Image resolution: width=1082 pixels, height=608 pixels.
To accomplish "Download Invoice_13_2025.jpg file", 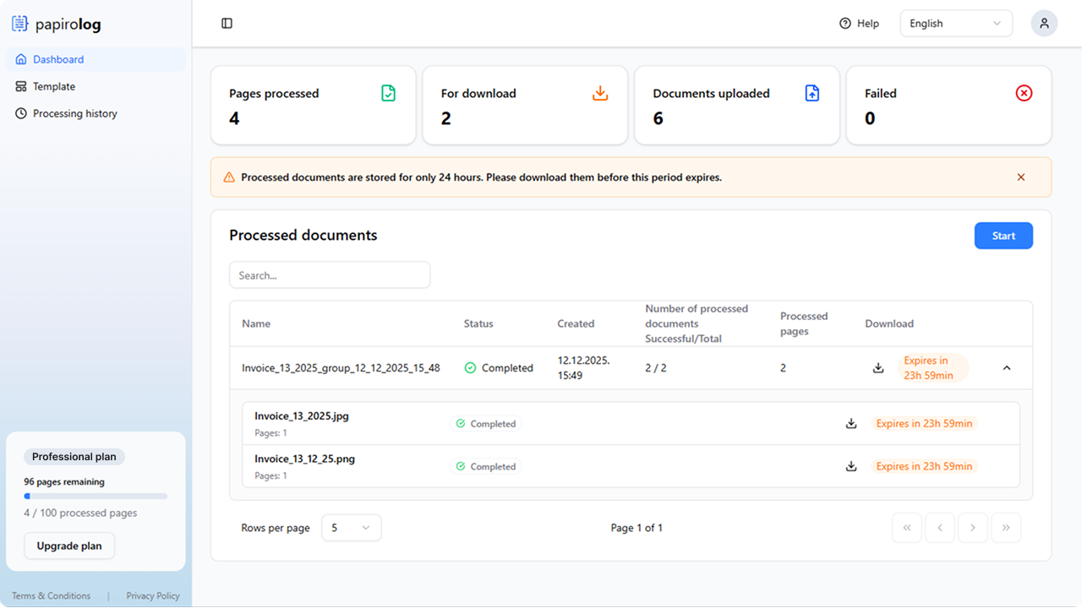I will 851,424.
